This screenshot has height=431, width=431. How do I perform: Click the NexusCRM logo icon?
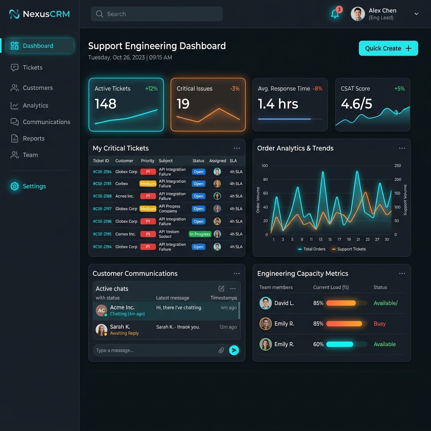pyautogui.click(x=14, y=14)
